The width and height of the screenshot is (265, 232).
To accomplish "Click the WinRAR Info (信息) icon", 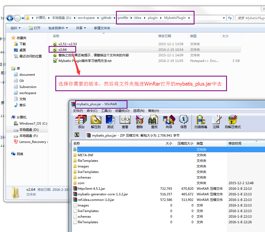I will pos(184,122).
